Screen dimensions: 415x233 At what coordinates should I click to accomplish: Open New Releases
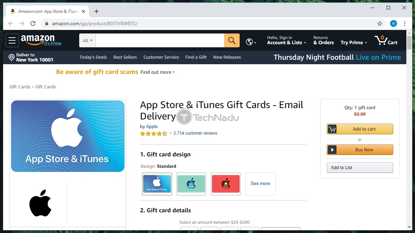(227, 57)
